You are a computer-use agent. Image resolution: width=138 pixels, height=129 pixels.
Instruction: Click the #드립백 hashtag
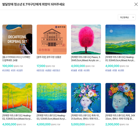(x=20, y=70)
